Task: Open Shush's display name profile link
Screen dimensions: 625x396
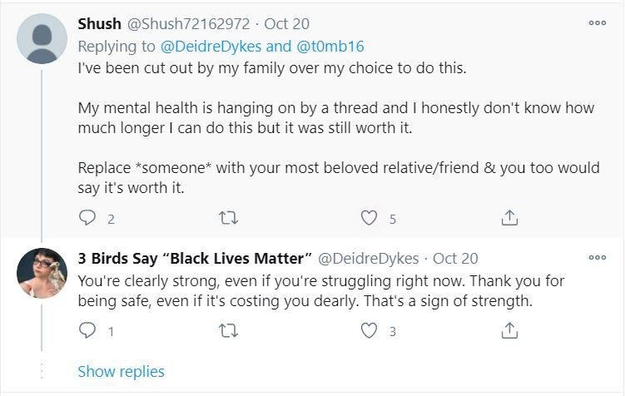Action: coord(99,24)
